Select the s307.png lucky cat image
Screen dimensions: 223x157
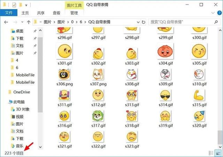[x=98, y=74]
